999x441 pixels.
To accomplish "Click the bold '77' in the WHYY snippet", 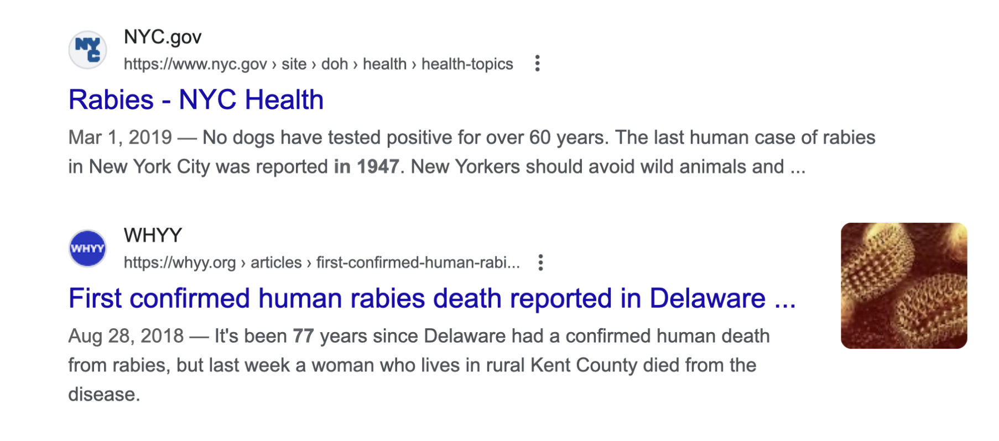I will [303, 336].
